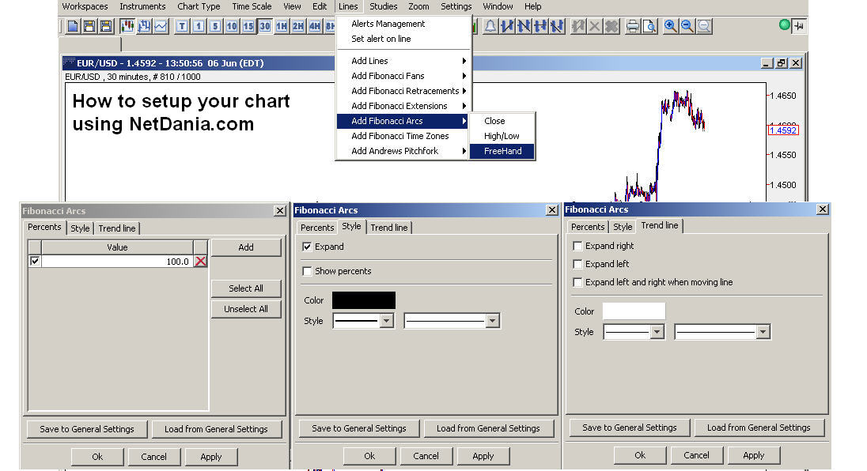Enable Show percents checkbox
867x471 pixels.
(x=307, y=271)
